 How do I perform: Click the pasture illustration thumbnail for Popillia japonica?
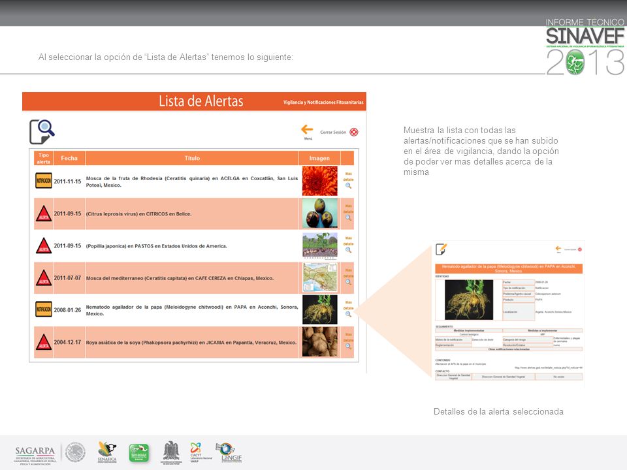[320, 245]
